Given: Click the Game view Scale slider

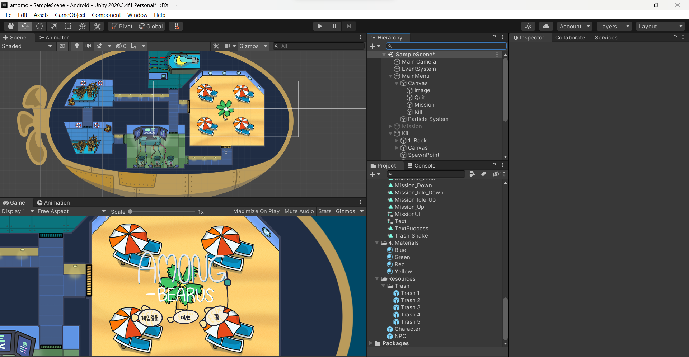Looking at the screenshot, I should click(163, 212).
